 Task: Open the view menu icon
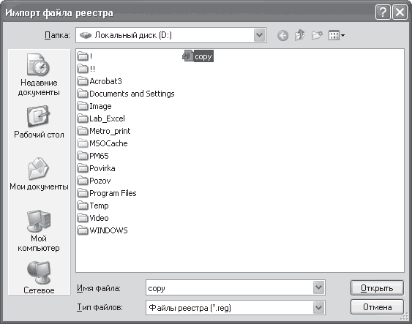[337, 35]
